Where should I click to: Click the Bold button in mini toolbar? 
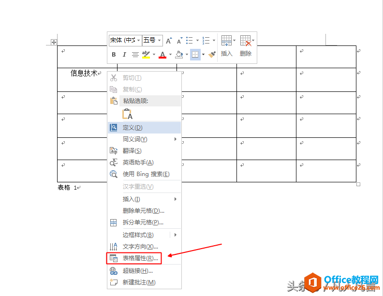[114, 55]
